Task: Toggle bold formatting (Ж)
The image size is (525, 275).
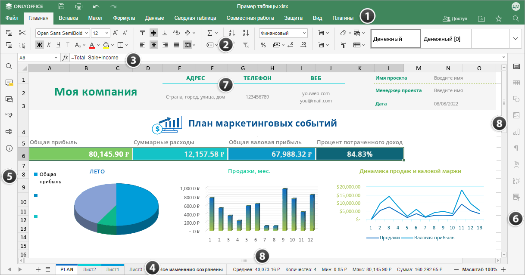Action: pos(40,45)
